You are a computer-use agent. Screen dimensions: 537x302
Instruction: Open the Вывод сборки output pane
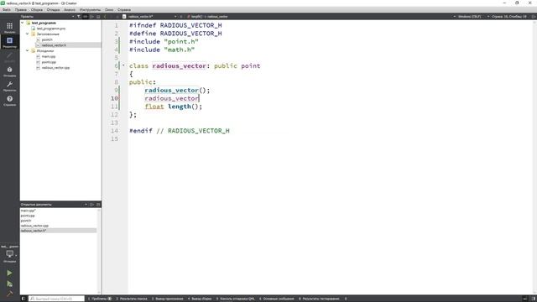tap(200, 299)
